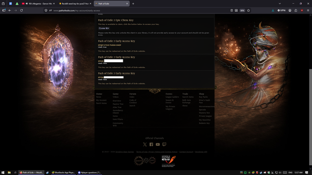Open Terms of Use, Privacy Notice link
Screen dimensions: 312x175
tap(157, 152)
